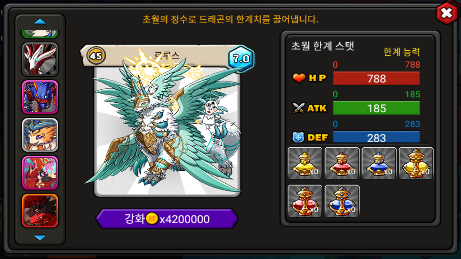Click the red HP bar showing 788

(376, 78)
